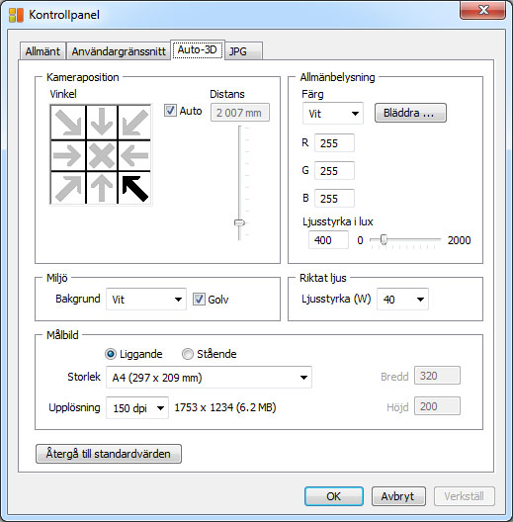Open the Bakgrund background dropdown
The height and width of the screenshot is (522, 513).
tap(146, 300)
